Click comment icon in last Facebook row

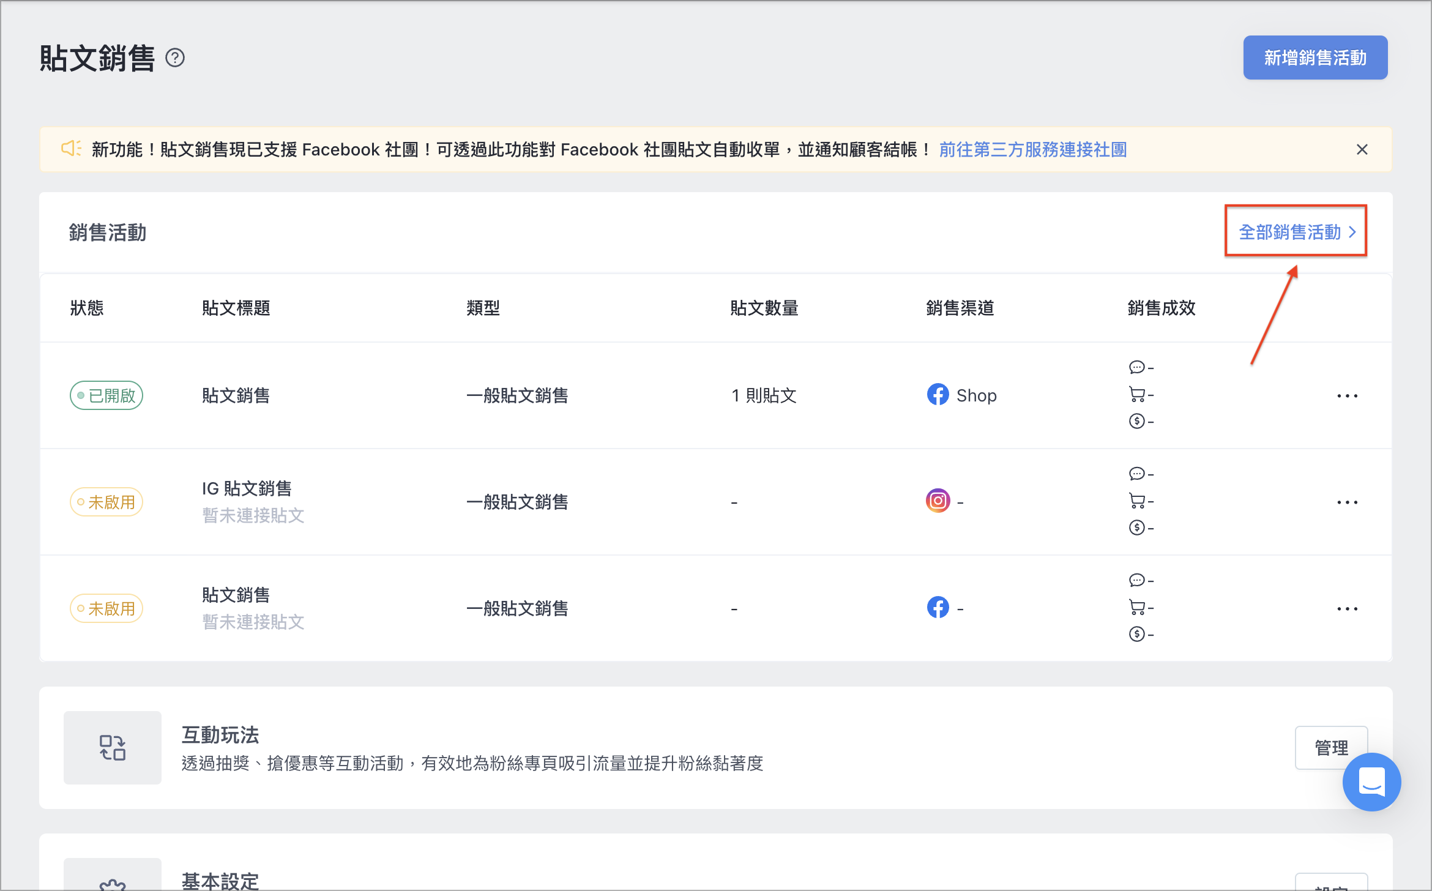(1136, 580)
